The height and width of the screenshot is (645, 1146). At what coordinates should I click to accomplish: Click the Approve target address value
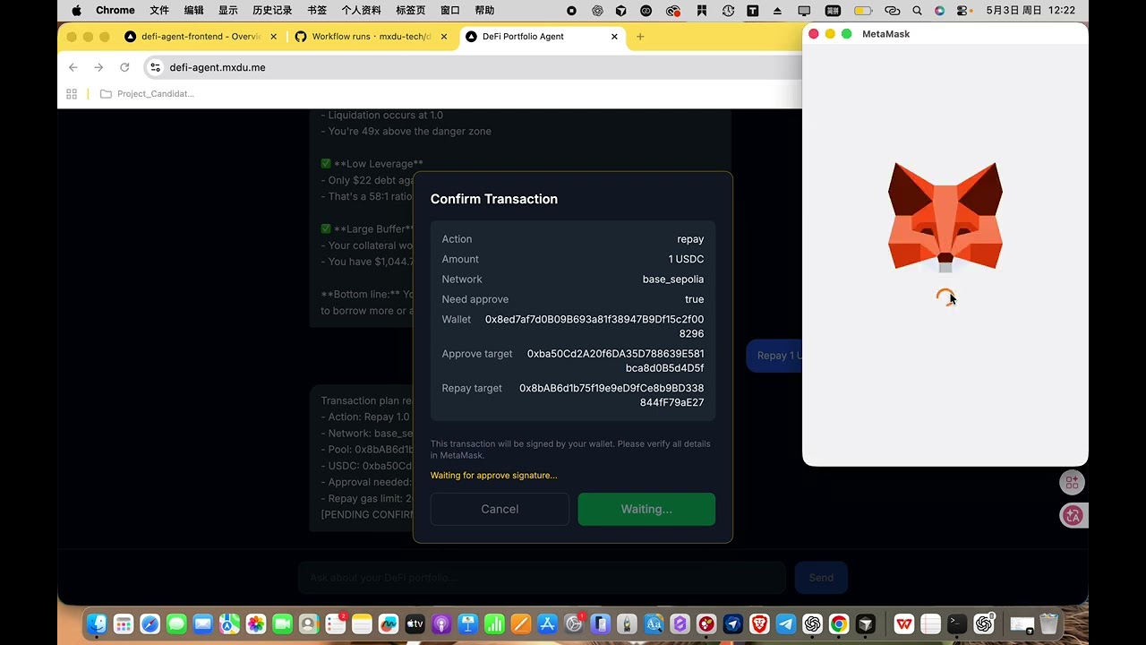coord(615,361)
